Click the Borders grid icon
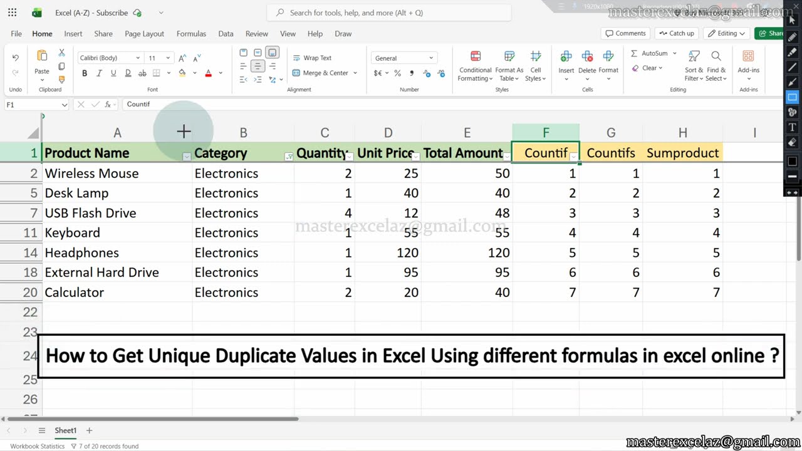802x451 pixels. 156,73
